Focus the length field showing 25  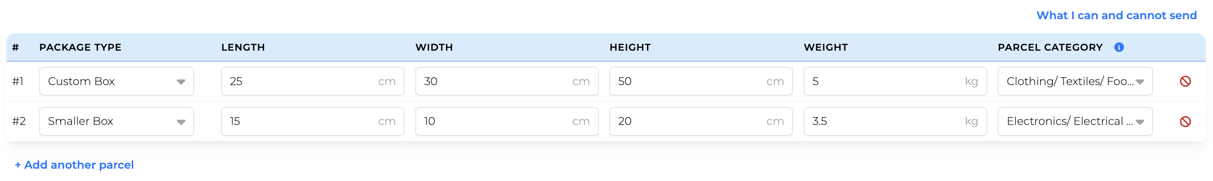(312, 81)
